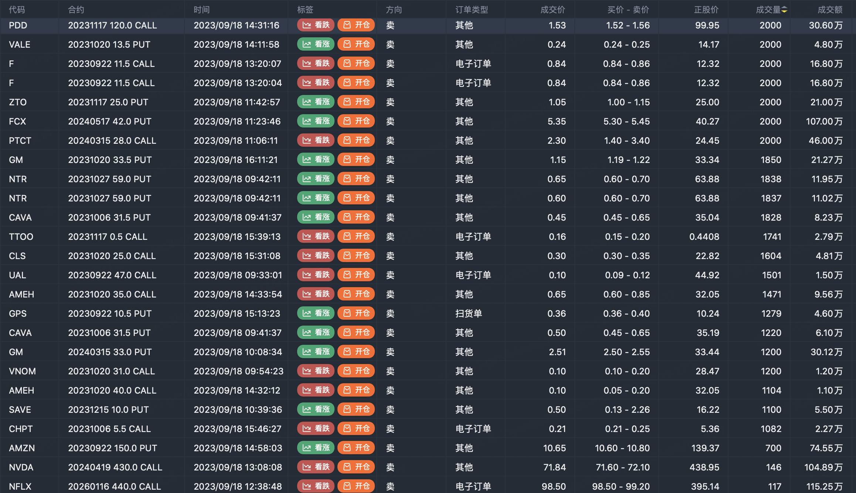Click the 看涨 tag in GPS row
856x493 pixels.
point(316,313)
